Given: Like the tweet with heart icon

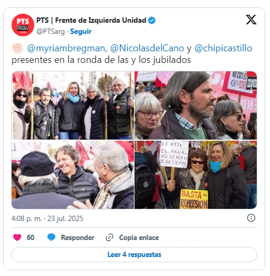Looking at the screenshot, I should (x=17, y=237).
